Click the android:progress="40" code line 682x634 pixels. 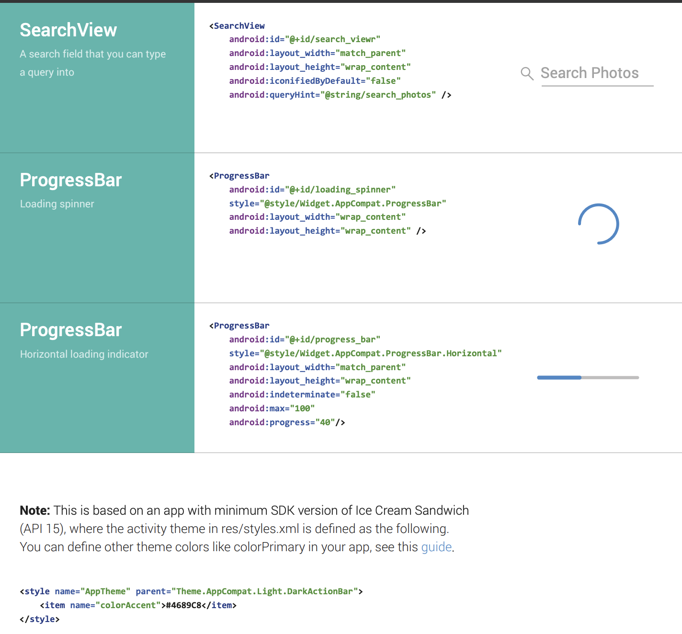[287, 422]
